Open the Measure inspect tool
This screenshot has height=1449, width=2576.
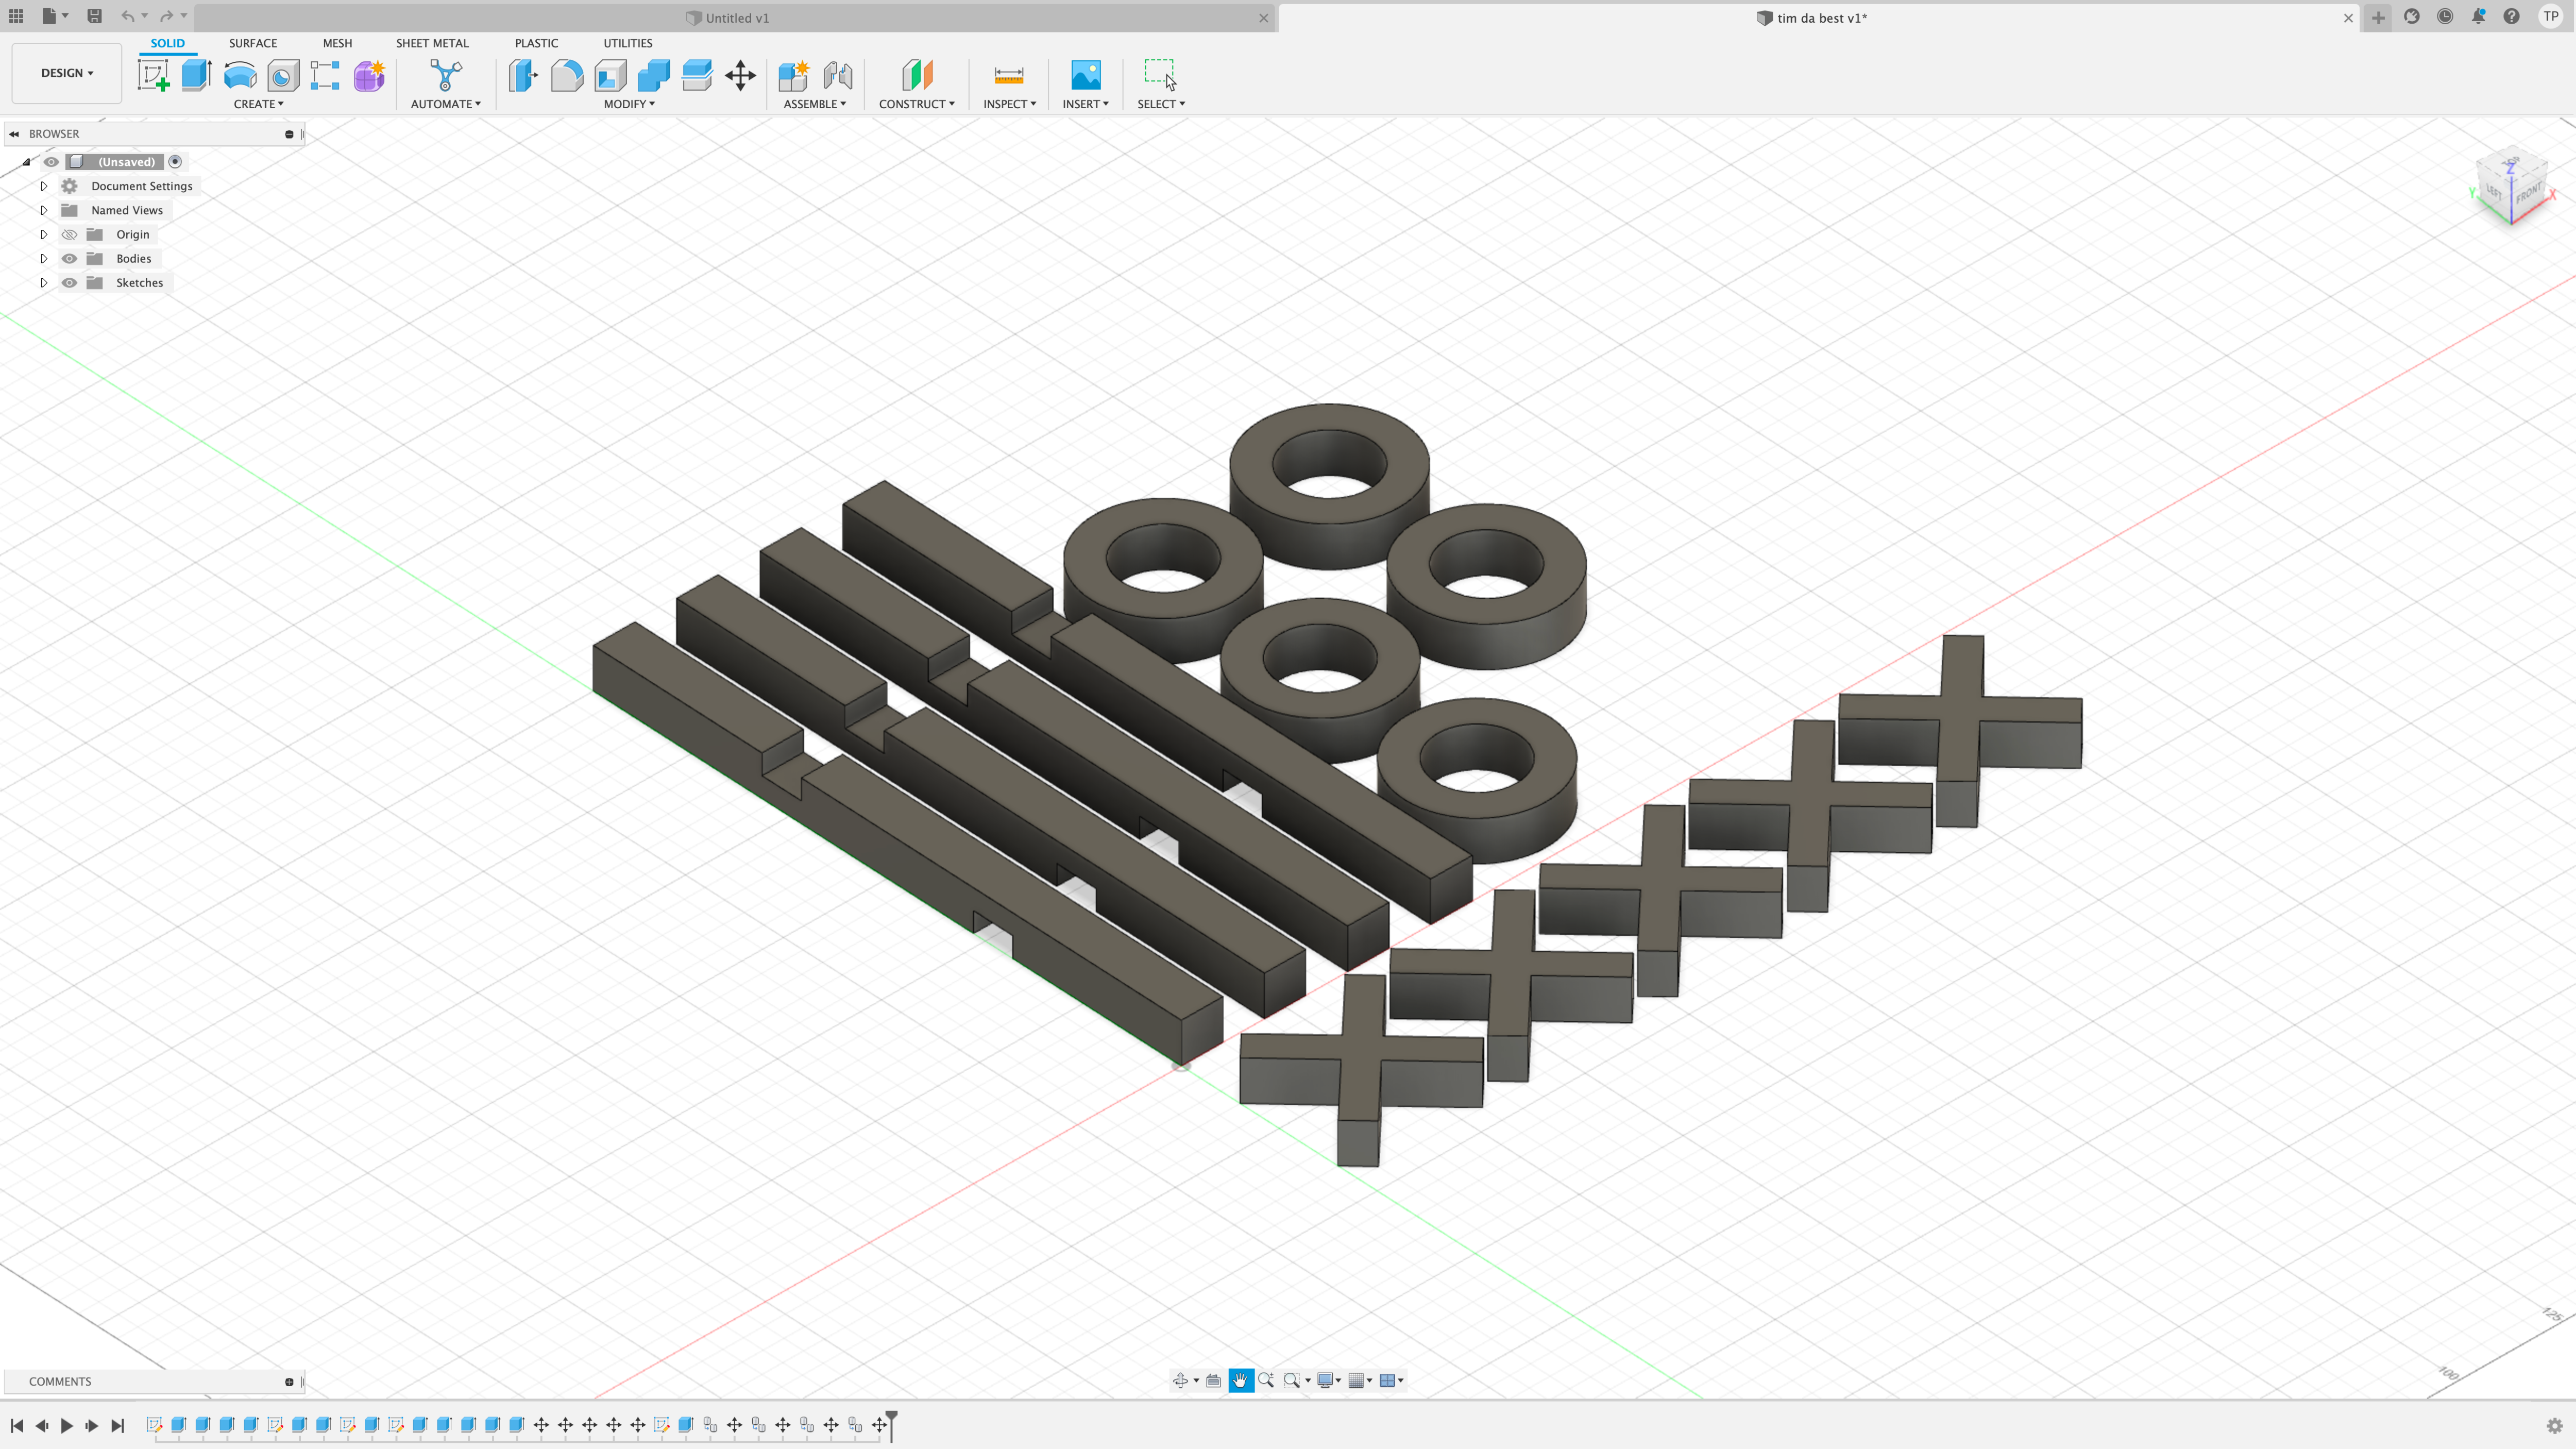(1008, 76)
